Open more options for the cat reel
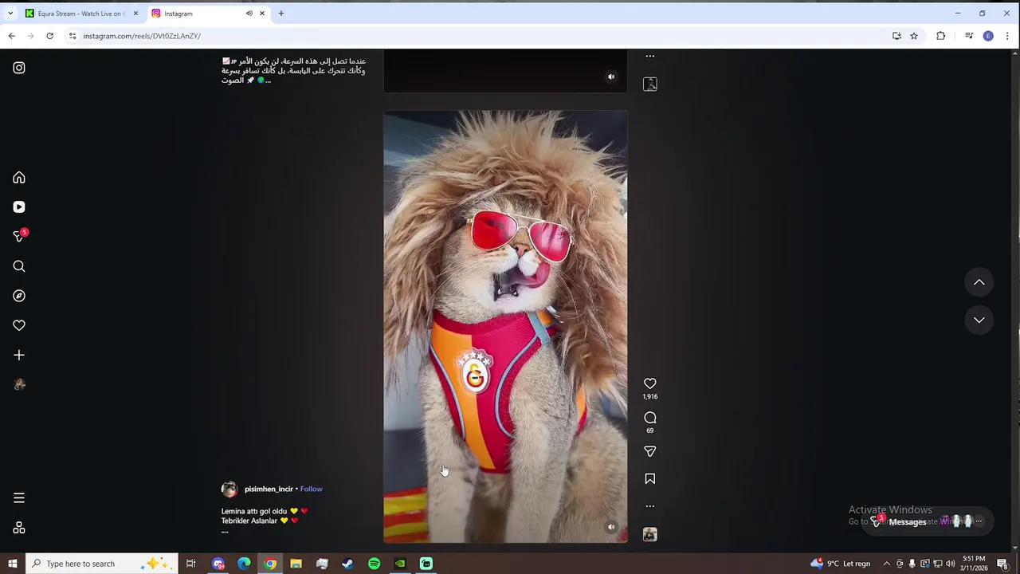The height and width of the screenshot is (574, 1020). (650, 506)
